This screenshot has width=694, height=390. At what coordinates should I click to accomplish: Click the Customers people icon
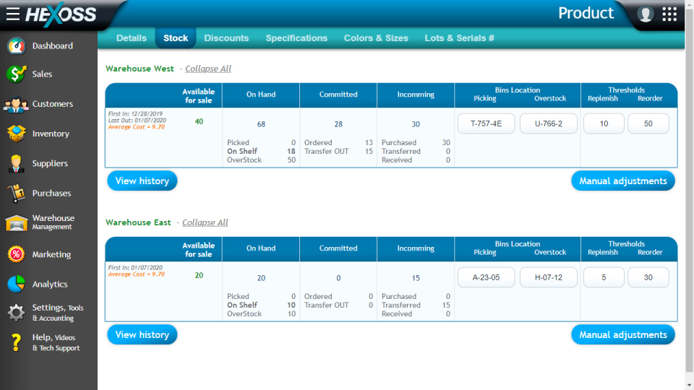[x=16, y=104]
